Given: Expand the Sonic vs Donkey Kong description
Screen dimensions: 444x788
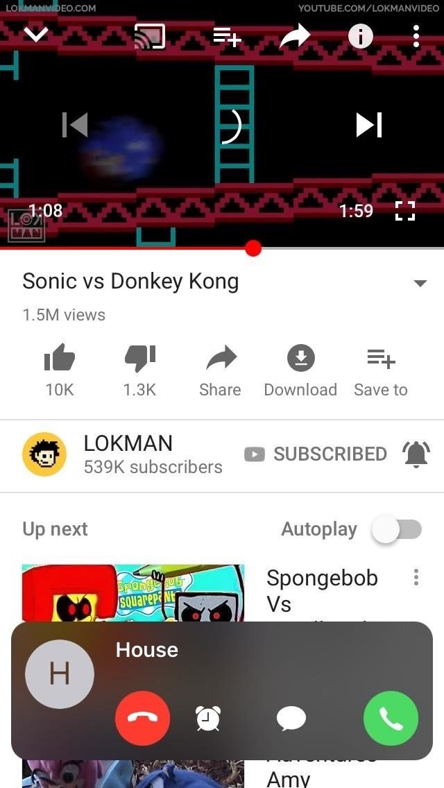Looking at the screenshot, I should click(x=420, y=283).
